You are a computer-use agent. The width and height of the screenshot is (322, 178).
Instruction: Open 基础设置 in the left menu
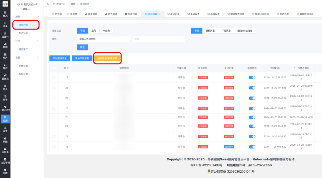pyautogui.click(x=23, y=66)
